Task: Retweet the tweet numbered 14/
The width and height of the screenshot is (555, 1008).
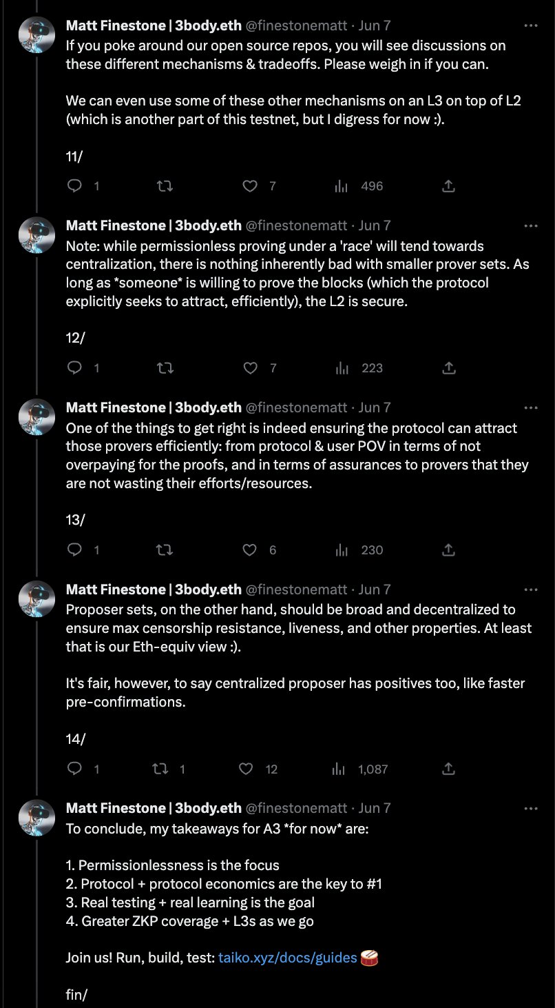Action: click(159, 769)
